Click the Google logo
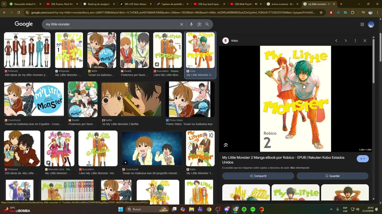This screenshot has width=382, height=214. (x=24, y=24)
